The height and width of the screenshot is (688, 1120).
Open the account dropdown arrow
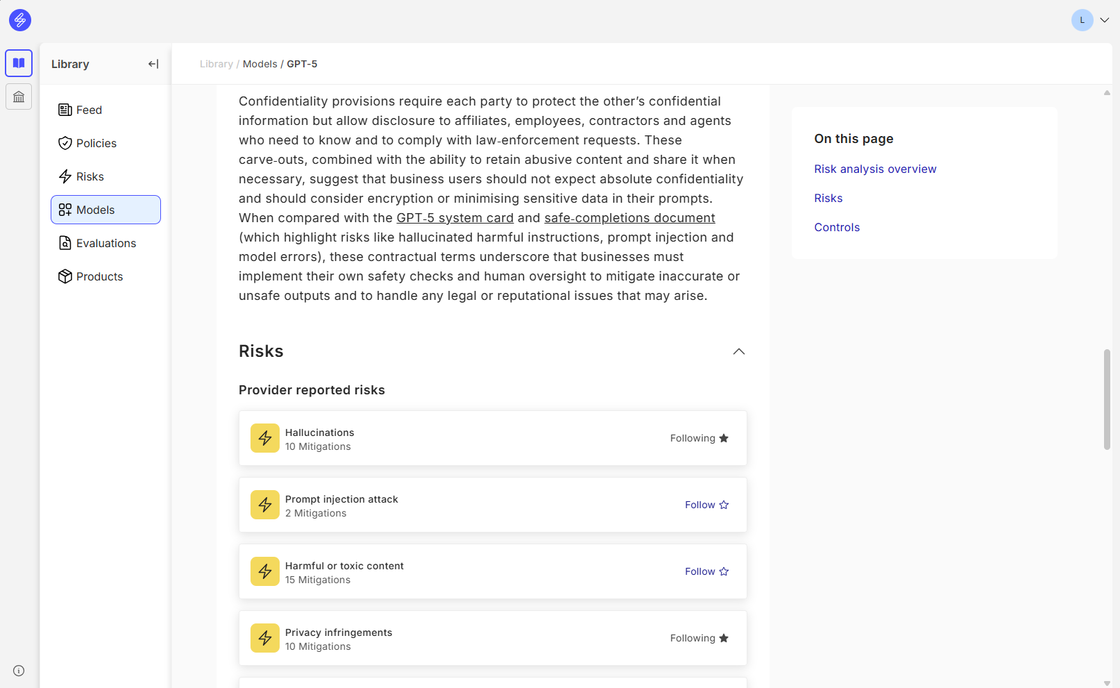(x=1105, y=20)
